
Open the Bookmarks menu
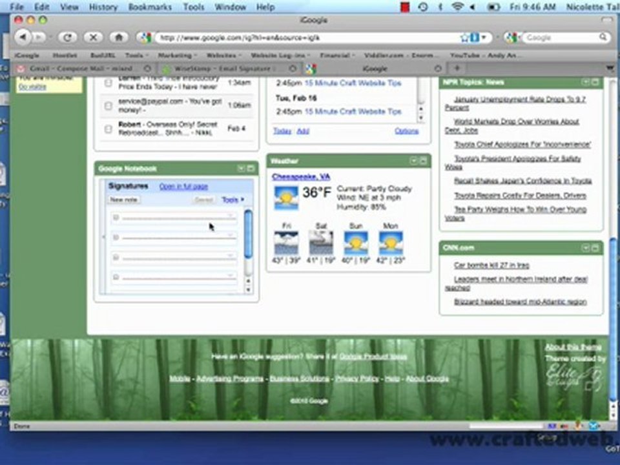(150, 6)
